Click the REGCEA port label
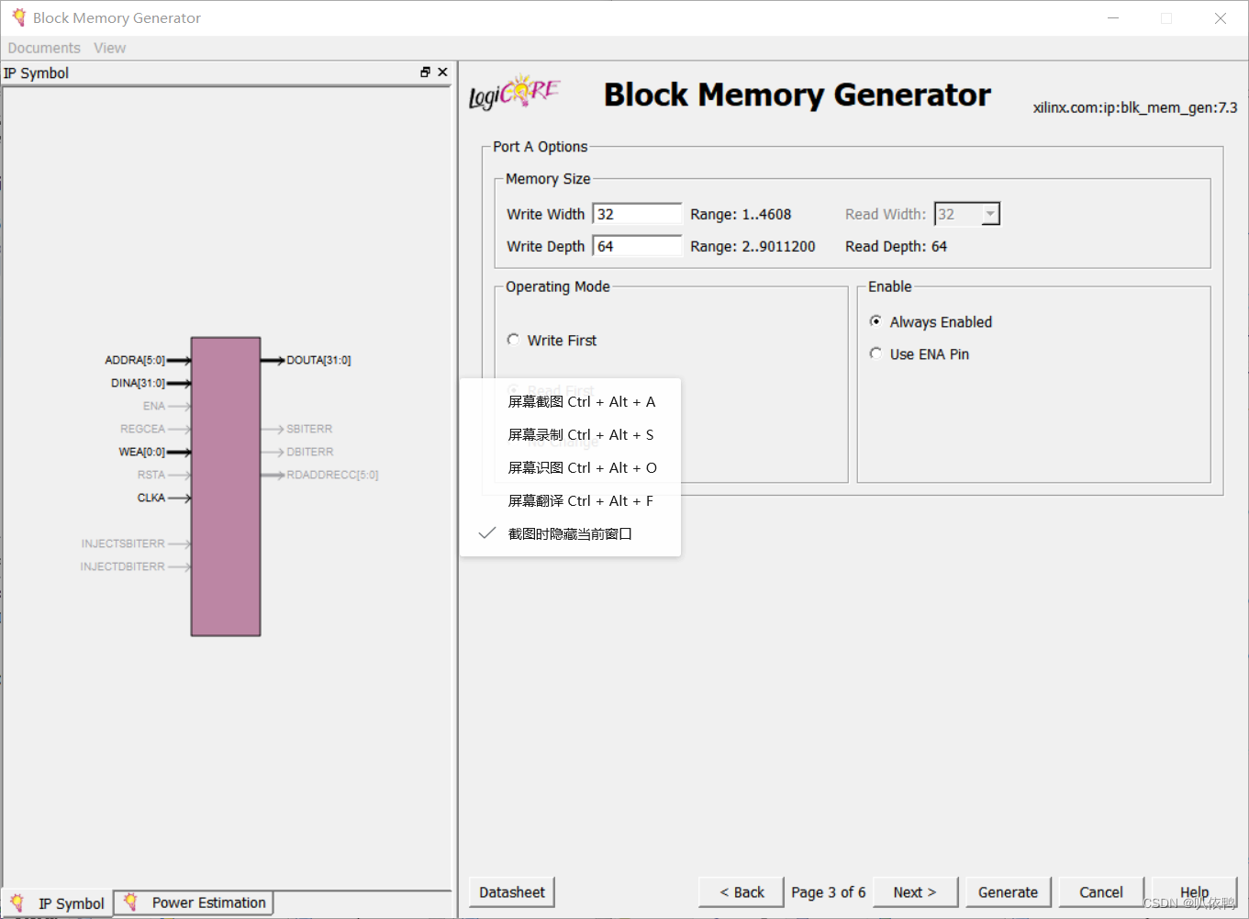The width and height of the screenshot is (1249, 919). tap(143, 429)
